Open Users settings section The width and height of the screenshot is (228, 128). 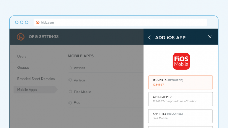tap(22, 56)
